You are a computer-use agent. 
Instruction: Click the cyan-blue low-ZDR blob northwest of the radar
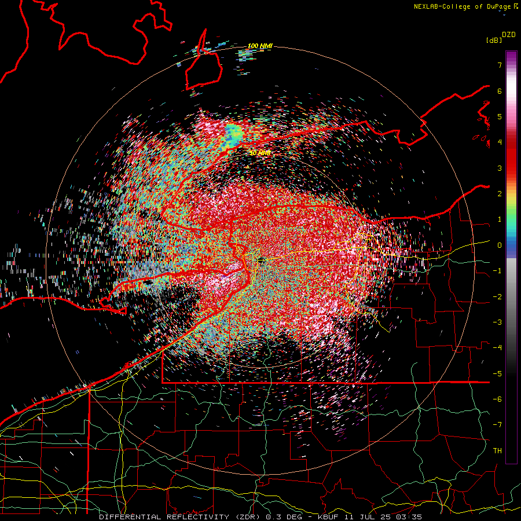tap(234, 135)
